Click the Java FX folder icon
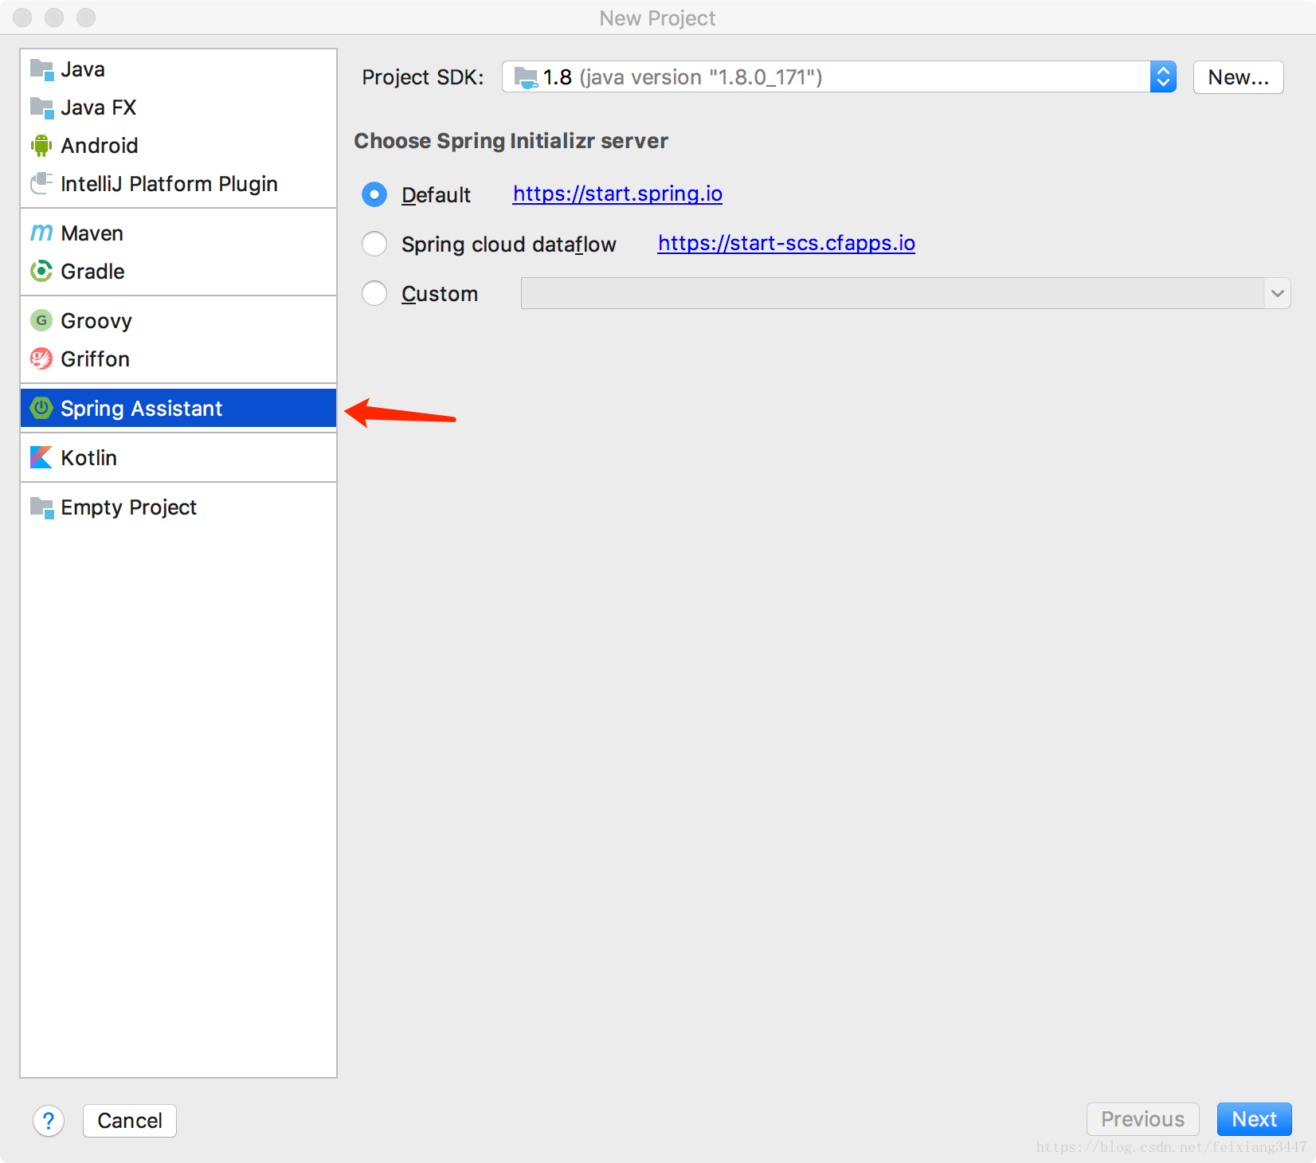Image resolution: width=1316 pixels, height=1163 pixels. (x=41, y=108)
